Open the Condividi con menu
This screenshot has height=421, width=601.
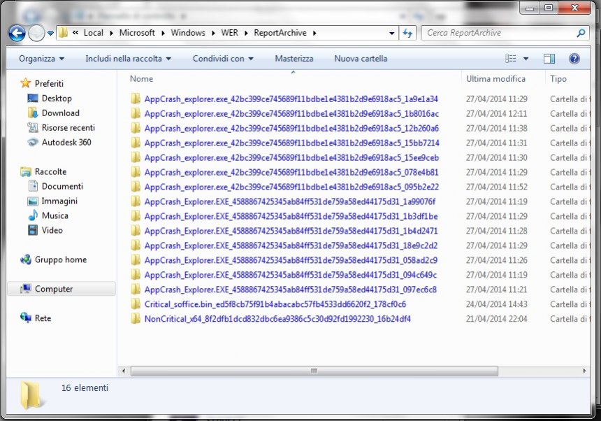point(223,59)
